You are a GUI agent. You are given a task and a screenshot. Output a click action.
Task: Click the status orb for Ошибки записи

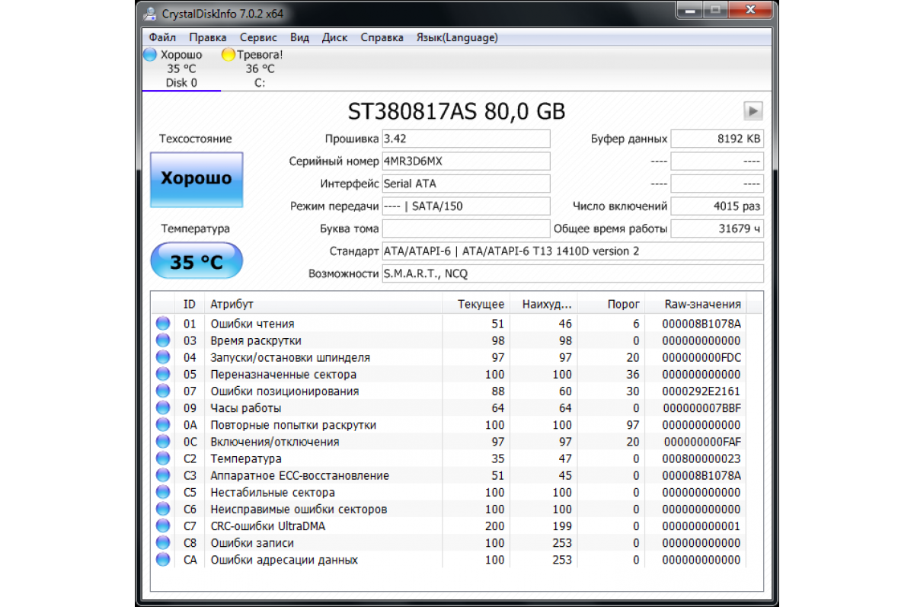click(x=163, y=543)
